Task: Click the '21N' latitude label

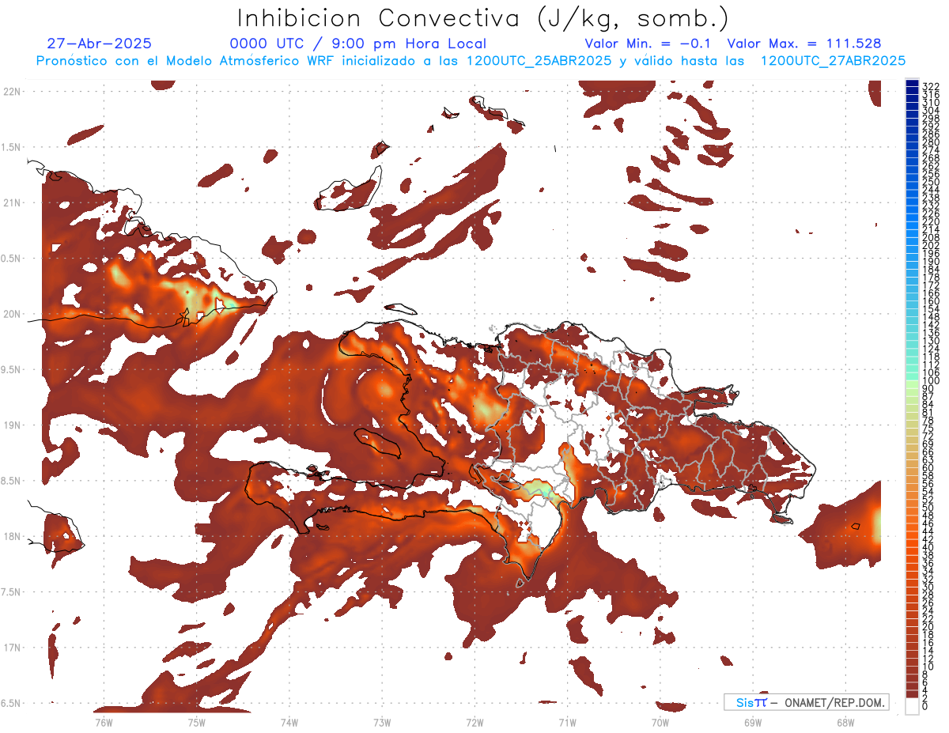Action: click(x=12, y=202)
